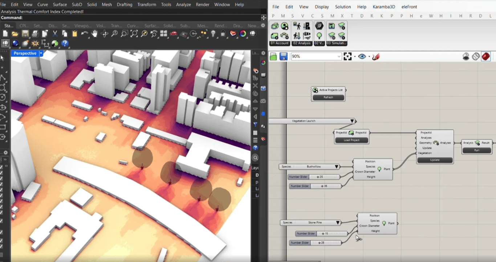The width and height of the screenshot is (496, 262).
Task: Open the Karamba3D menu
Action: [384, 7]
